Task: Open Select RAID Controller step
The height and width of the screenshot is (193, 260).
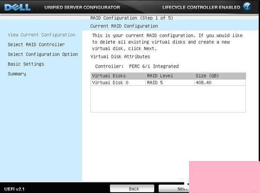Action: (x=36, y=44)
